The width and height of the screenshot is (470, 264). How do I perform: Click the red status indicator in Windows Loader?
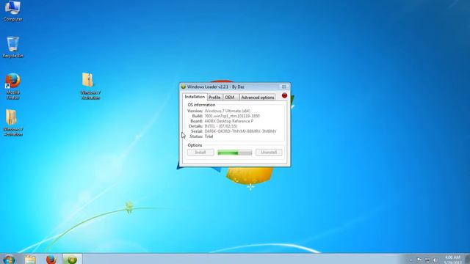pyautogui.click(x=284, y=95)
